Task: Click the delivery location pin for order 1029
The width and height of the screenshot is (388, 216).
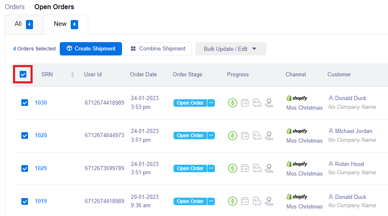Action: point(269,168)
